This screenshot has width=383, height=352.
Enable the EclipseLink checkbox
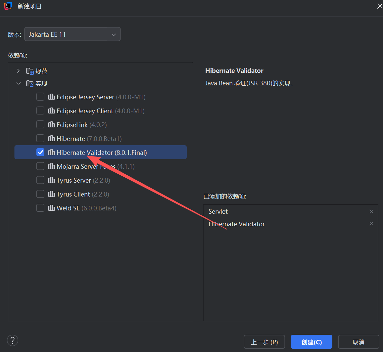40,125
